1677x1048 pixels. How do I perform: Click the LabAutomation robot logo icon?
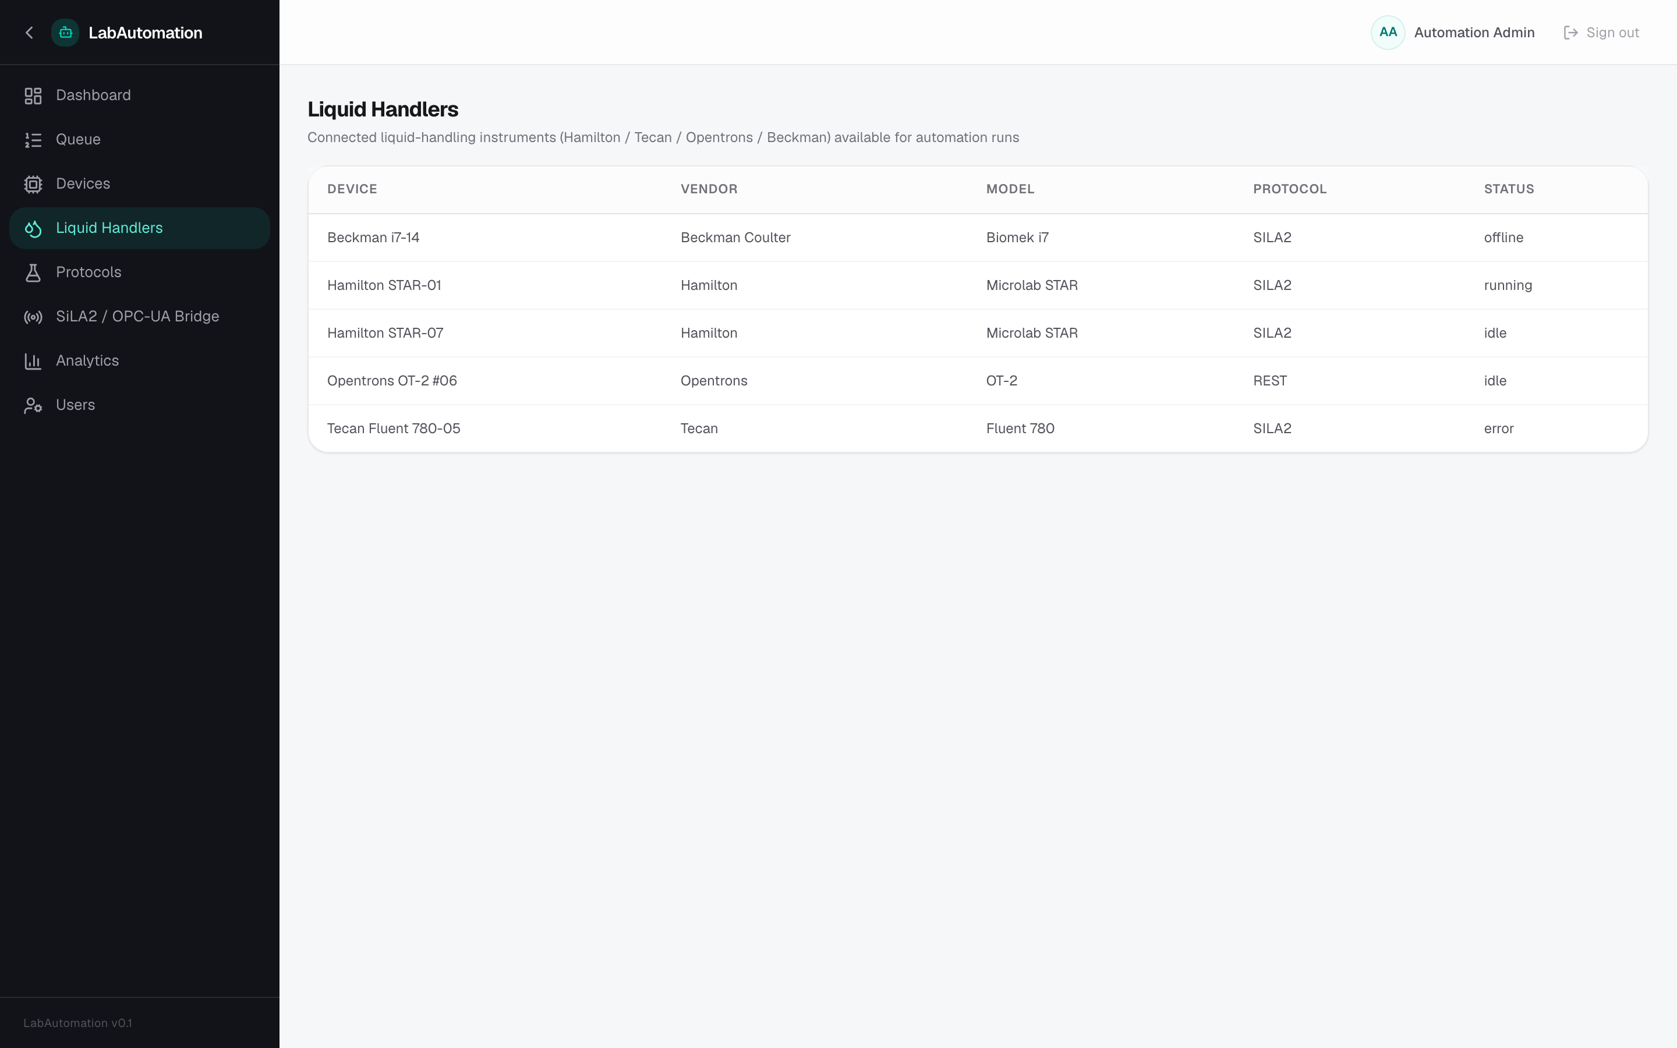(65, 33)
